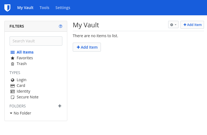The height and width of the screenshot is (135, 207).
Task: Open the Settings tab
Action: [x=63, y=8]
